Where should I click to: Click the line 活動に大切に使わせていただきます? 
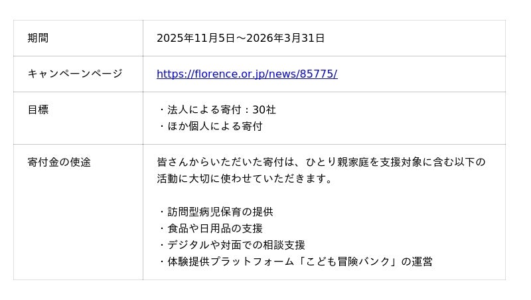click(244, 179)
